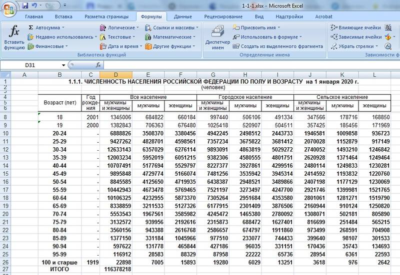Open the Финансовые functions list
The height and width of the screenshot is (275, 400).
coord(48,46)
